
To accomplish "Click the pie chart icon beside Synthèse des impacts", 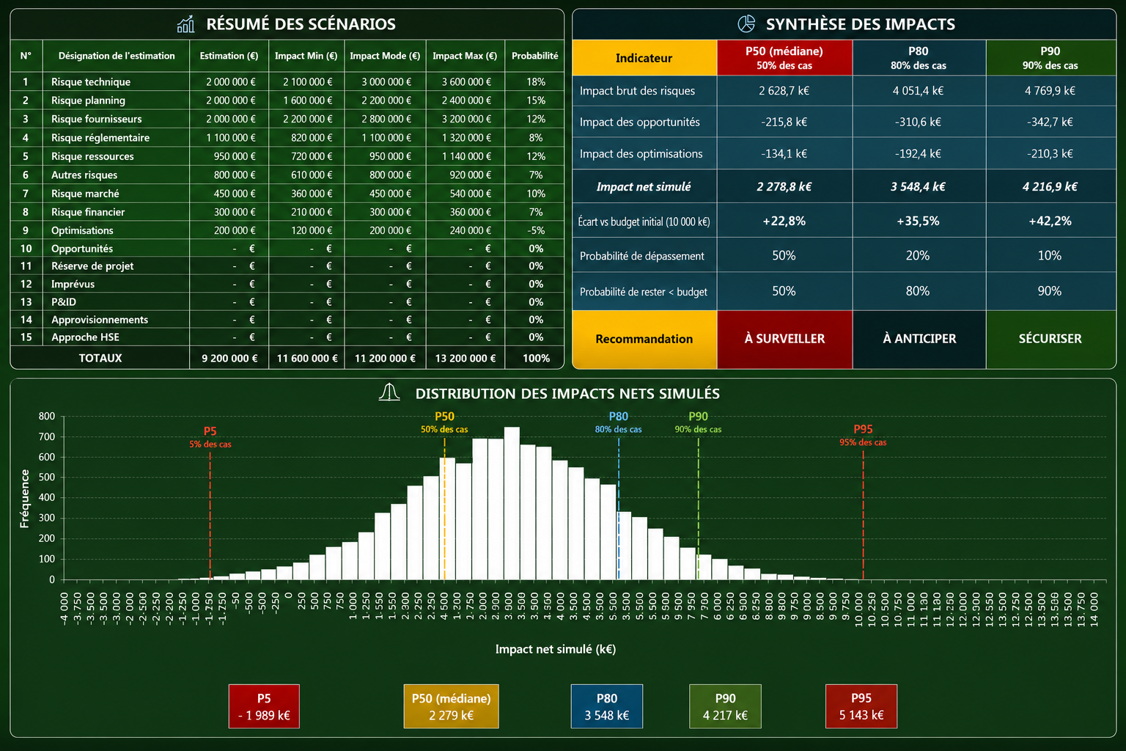I will pyautogui.click(x=746, y=24).
